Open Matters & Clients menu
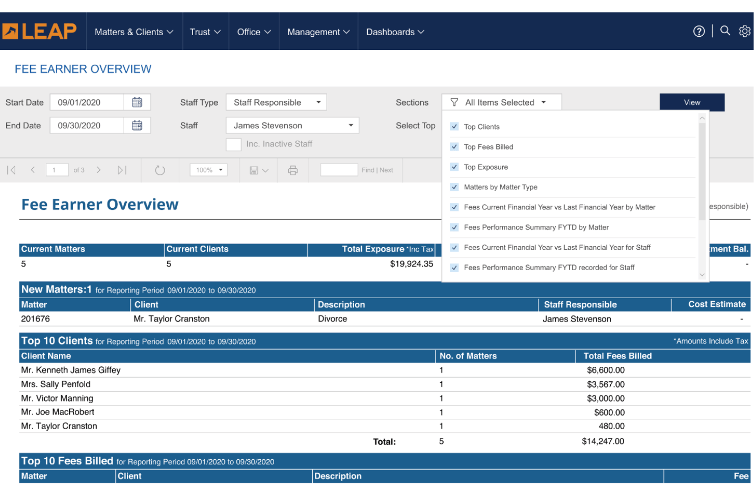The width and height of the screenshot is (754, 503). point(134,32)
